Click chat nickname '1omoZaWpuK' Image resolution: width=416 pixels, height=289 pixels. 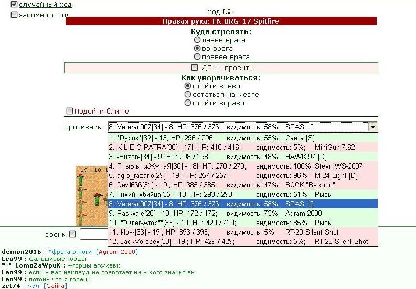tap(38, 265)
